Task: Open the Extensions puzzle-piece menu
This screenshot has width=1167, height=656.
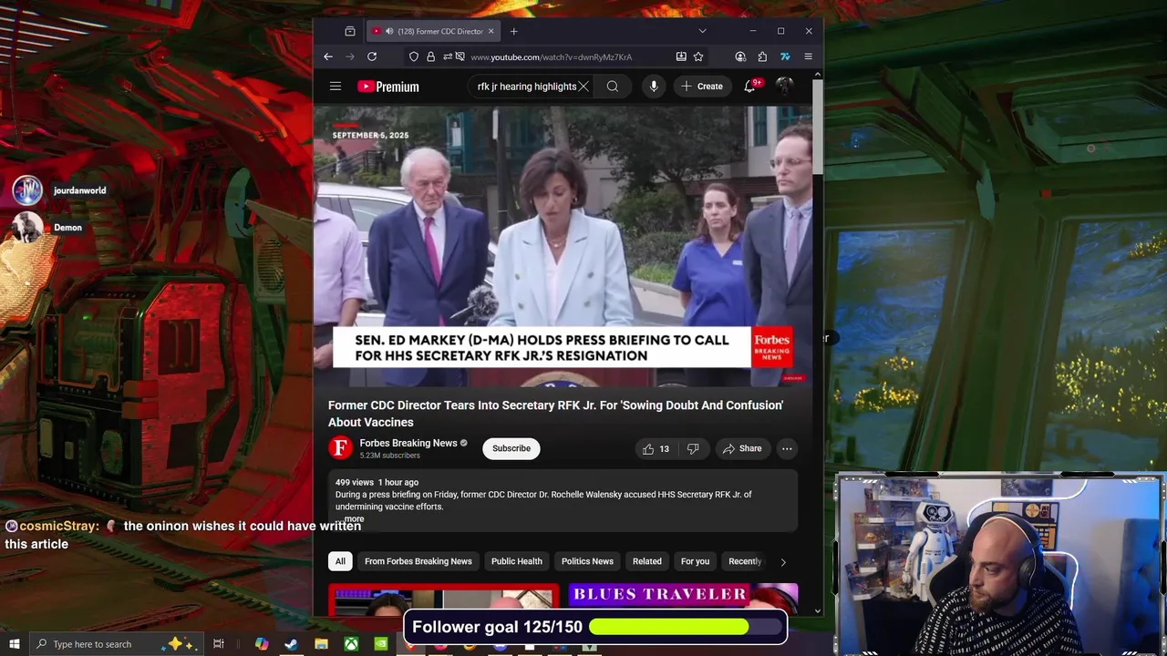Action: pos(762,56)
